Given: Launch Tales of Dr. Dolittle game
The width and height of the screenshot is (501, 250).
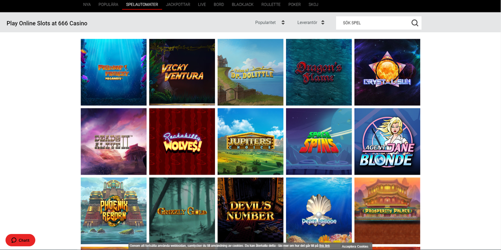Looking at the screenshot, I should tap(250, 72).
